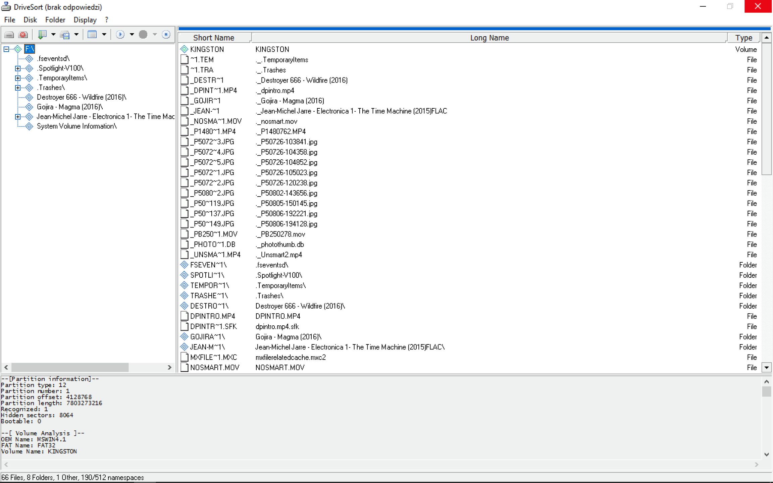Image resolution: width=773 pixels, height=483 pixels.
Task: Click the DriveSort icon in the title bar
Action: (x=7, y=6)
